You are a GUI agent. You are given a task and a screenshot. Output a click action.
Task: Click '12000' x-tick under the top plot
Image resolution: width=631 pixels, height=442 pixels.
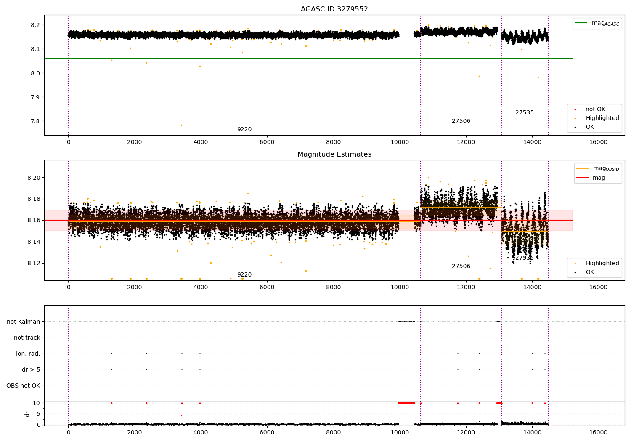point(466,142)
